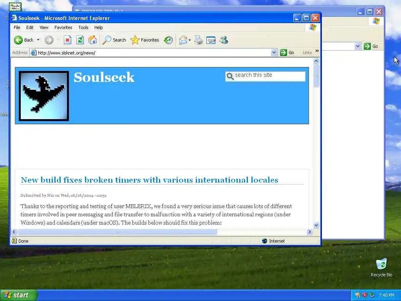Click the 'Submitted by Nir' date line
This screenshot has width=401, height=301.
tap(63, 195)
